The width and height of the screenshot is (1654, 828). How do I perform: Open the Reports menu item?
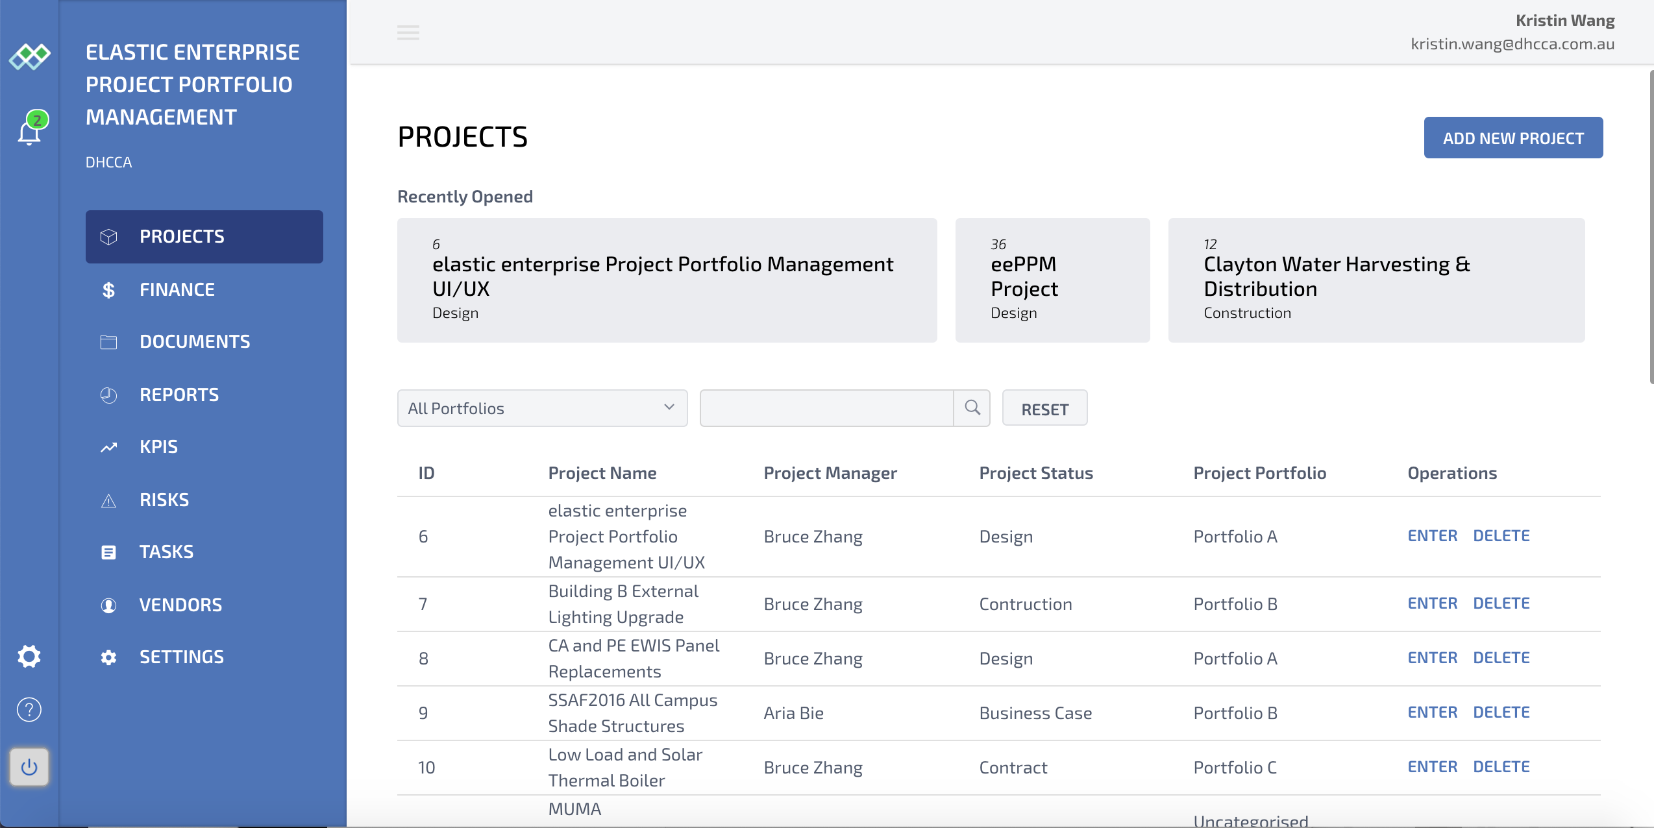(179, 395)
